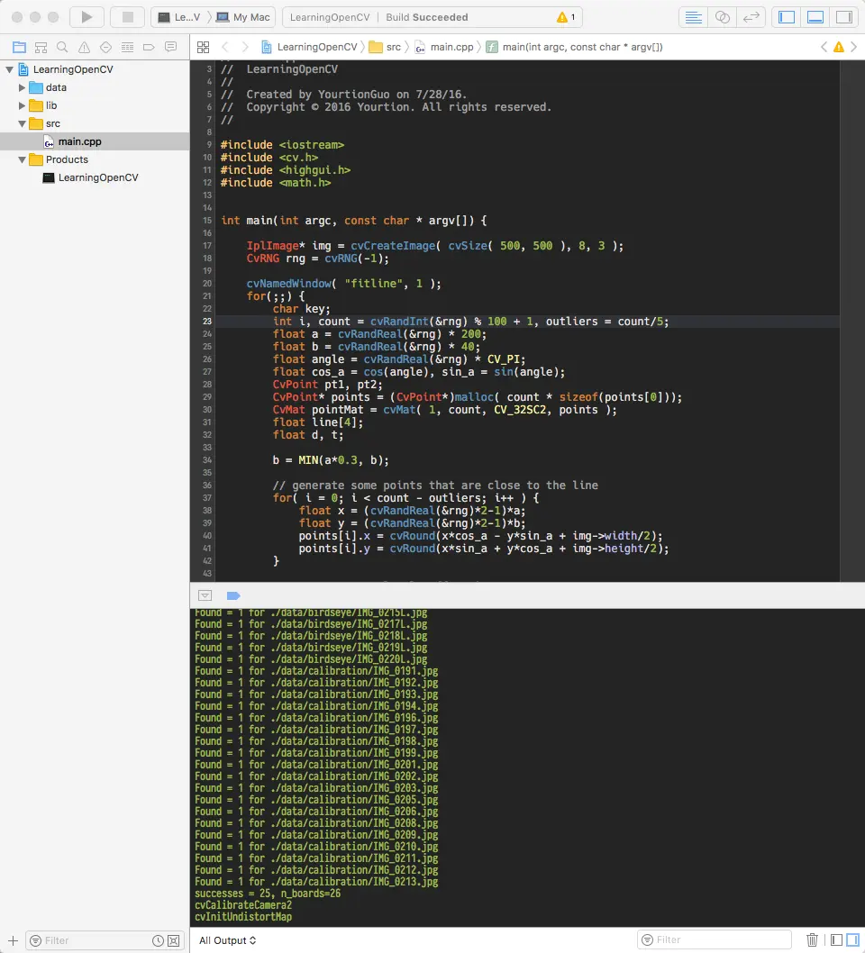Image resolution: width=865 pixels, height=953 pixels.
Task: Open the Find navigator magnifying glass
Action: [63, 47]
